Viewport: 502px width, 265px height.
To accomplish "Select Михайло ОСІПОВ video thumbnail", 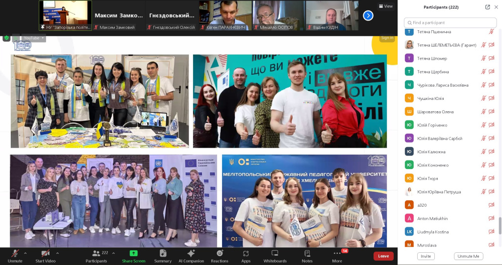I will click(x=278, y=15).
